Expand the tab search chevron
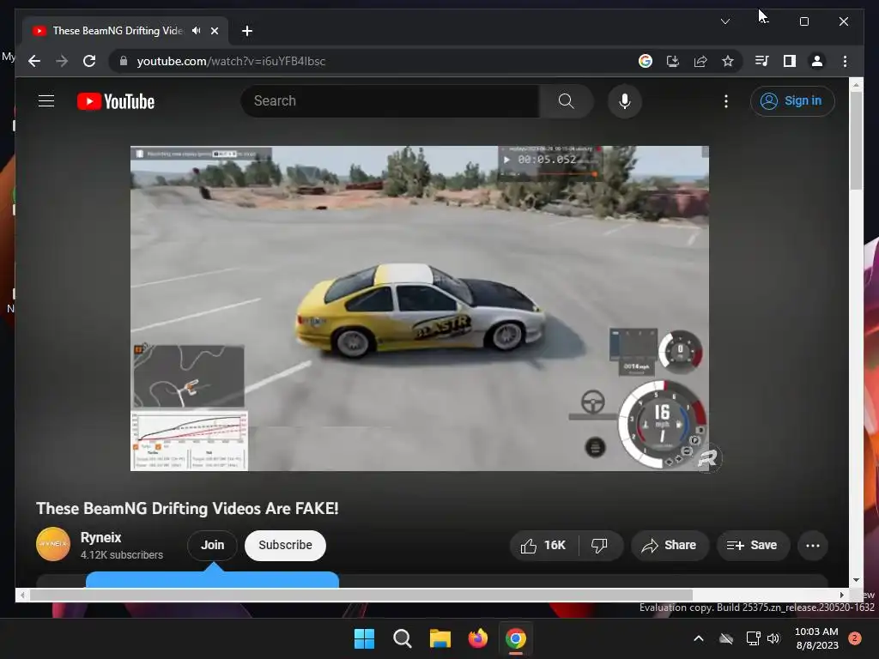This screenshot has width=879, height=659. click(724, 21)
